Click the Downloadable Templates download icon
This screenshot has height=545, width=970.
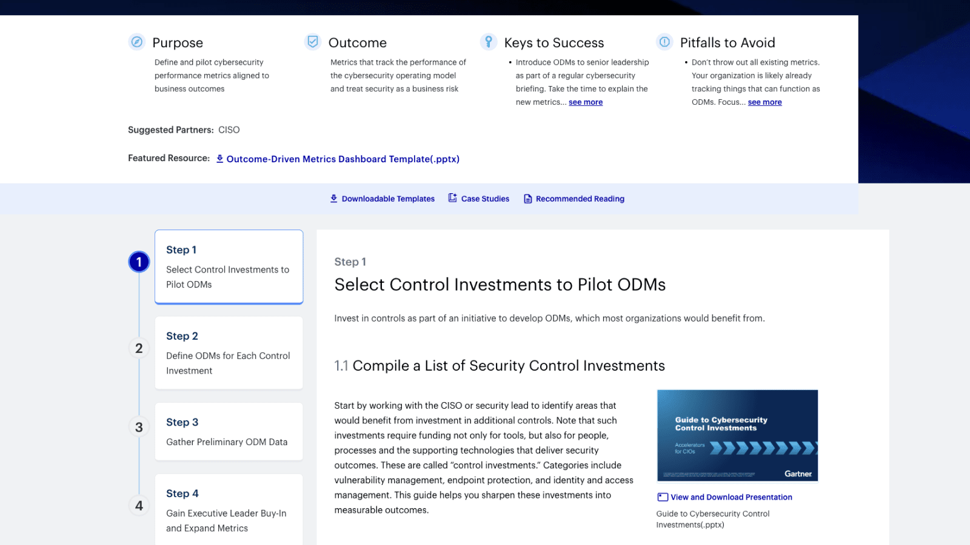(333, 199)
